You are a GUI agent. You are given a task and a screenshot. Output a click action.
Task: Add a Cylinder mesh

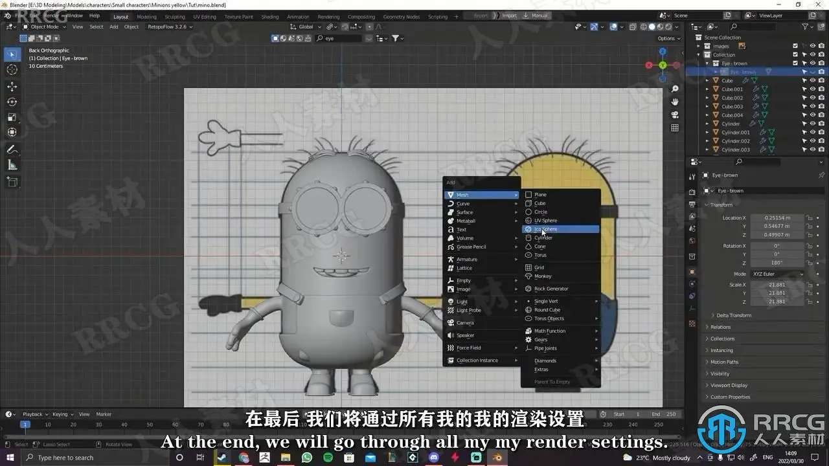[561, 238]
